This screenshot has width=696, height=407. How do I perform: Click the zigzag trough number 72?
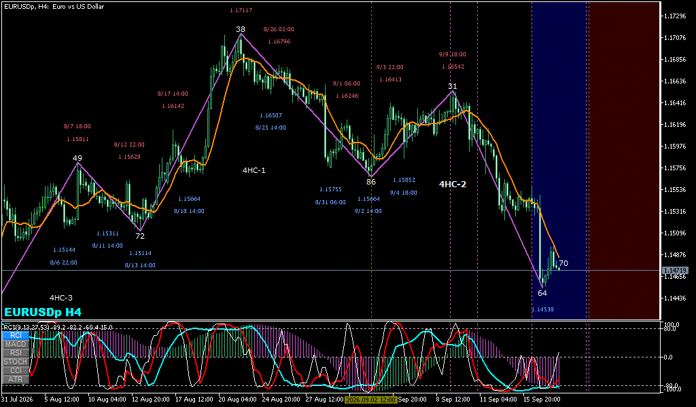point(140,236)
